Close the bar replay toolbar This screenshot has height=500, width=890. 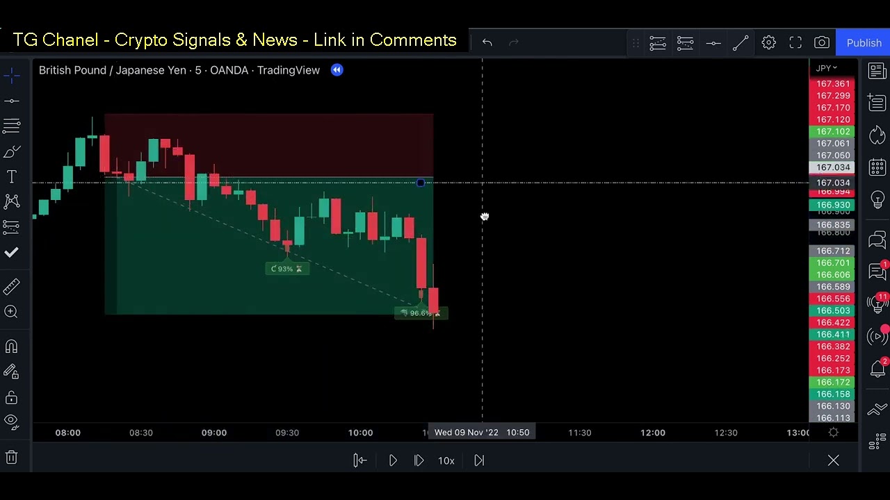(833, 460)
